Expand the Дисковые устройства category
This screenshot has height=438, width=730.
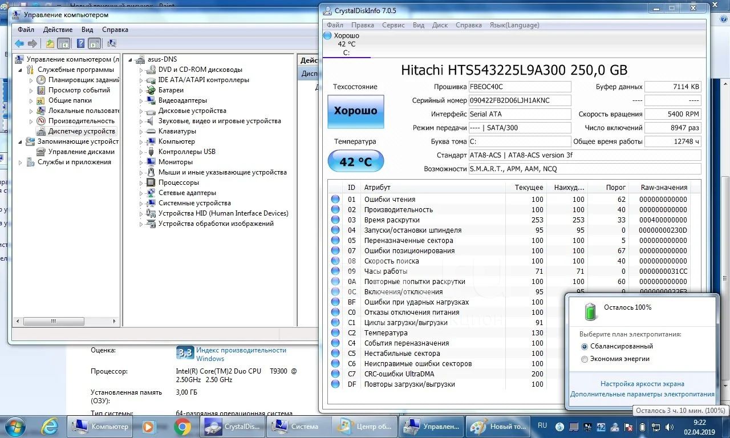[141, 111]
